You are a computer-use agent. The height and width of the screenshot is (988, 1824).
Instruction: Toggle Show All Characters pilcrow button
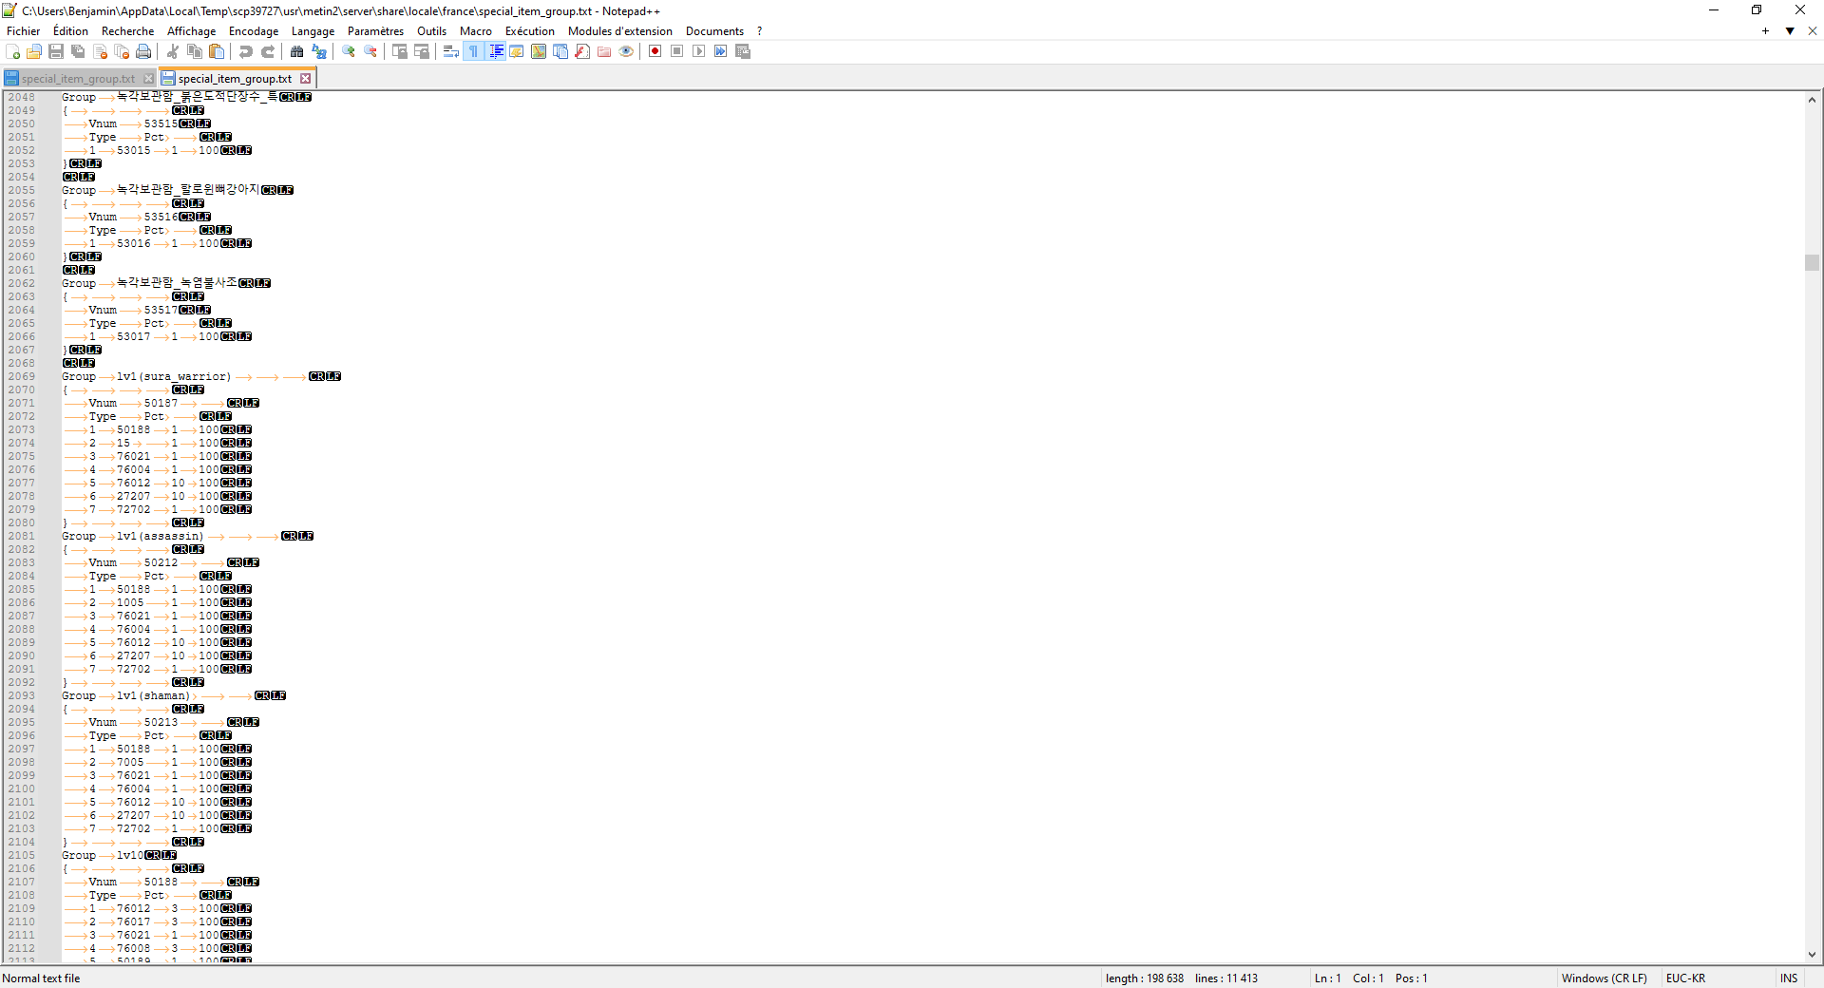pos(473,51)
